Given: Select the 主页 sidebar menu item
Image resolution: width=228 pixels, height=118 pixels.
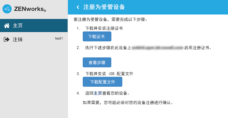Looking at the screenshot, I should pos(18,26).
